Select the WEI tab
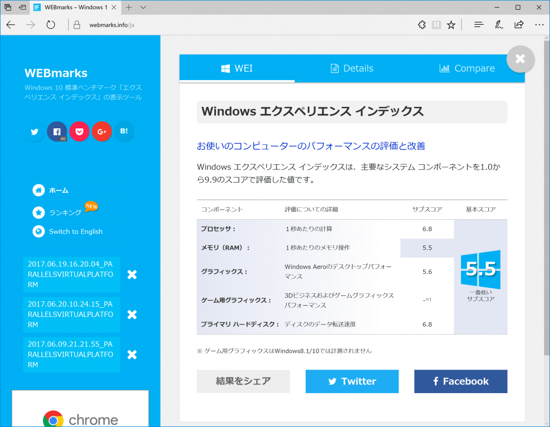 [x=237, y=68]
